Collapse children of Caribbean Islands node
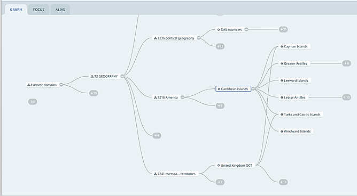This screenshot has height=196, width=357. click(x=253, y=89)
